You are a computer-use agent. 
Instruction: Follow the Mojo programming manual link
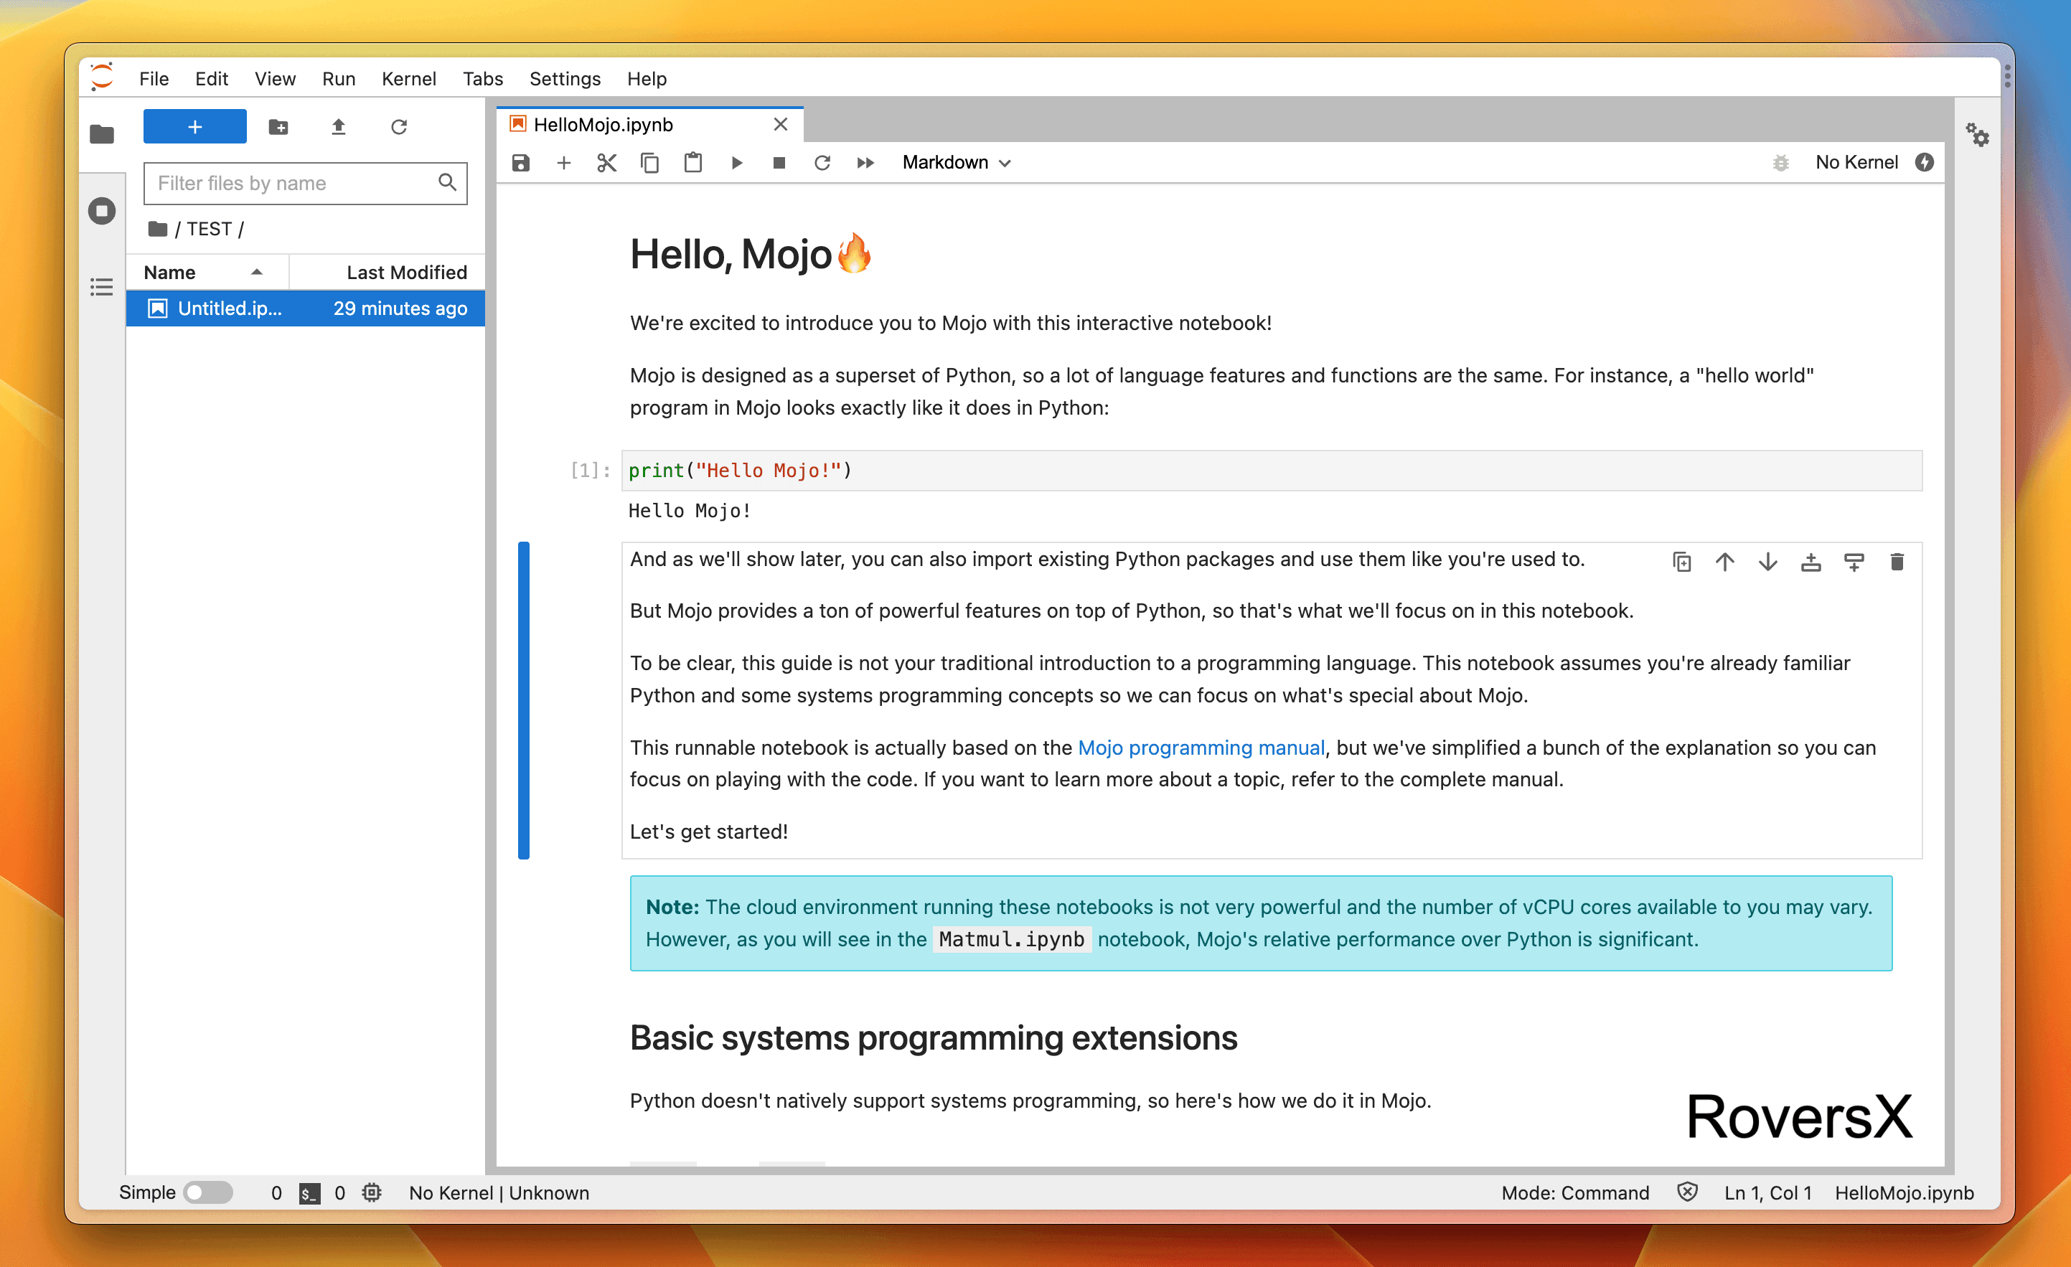(1201, 747)
